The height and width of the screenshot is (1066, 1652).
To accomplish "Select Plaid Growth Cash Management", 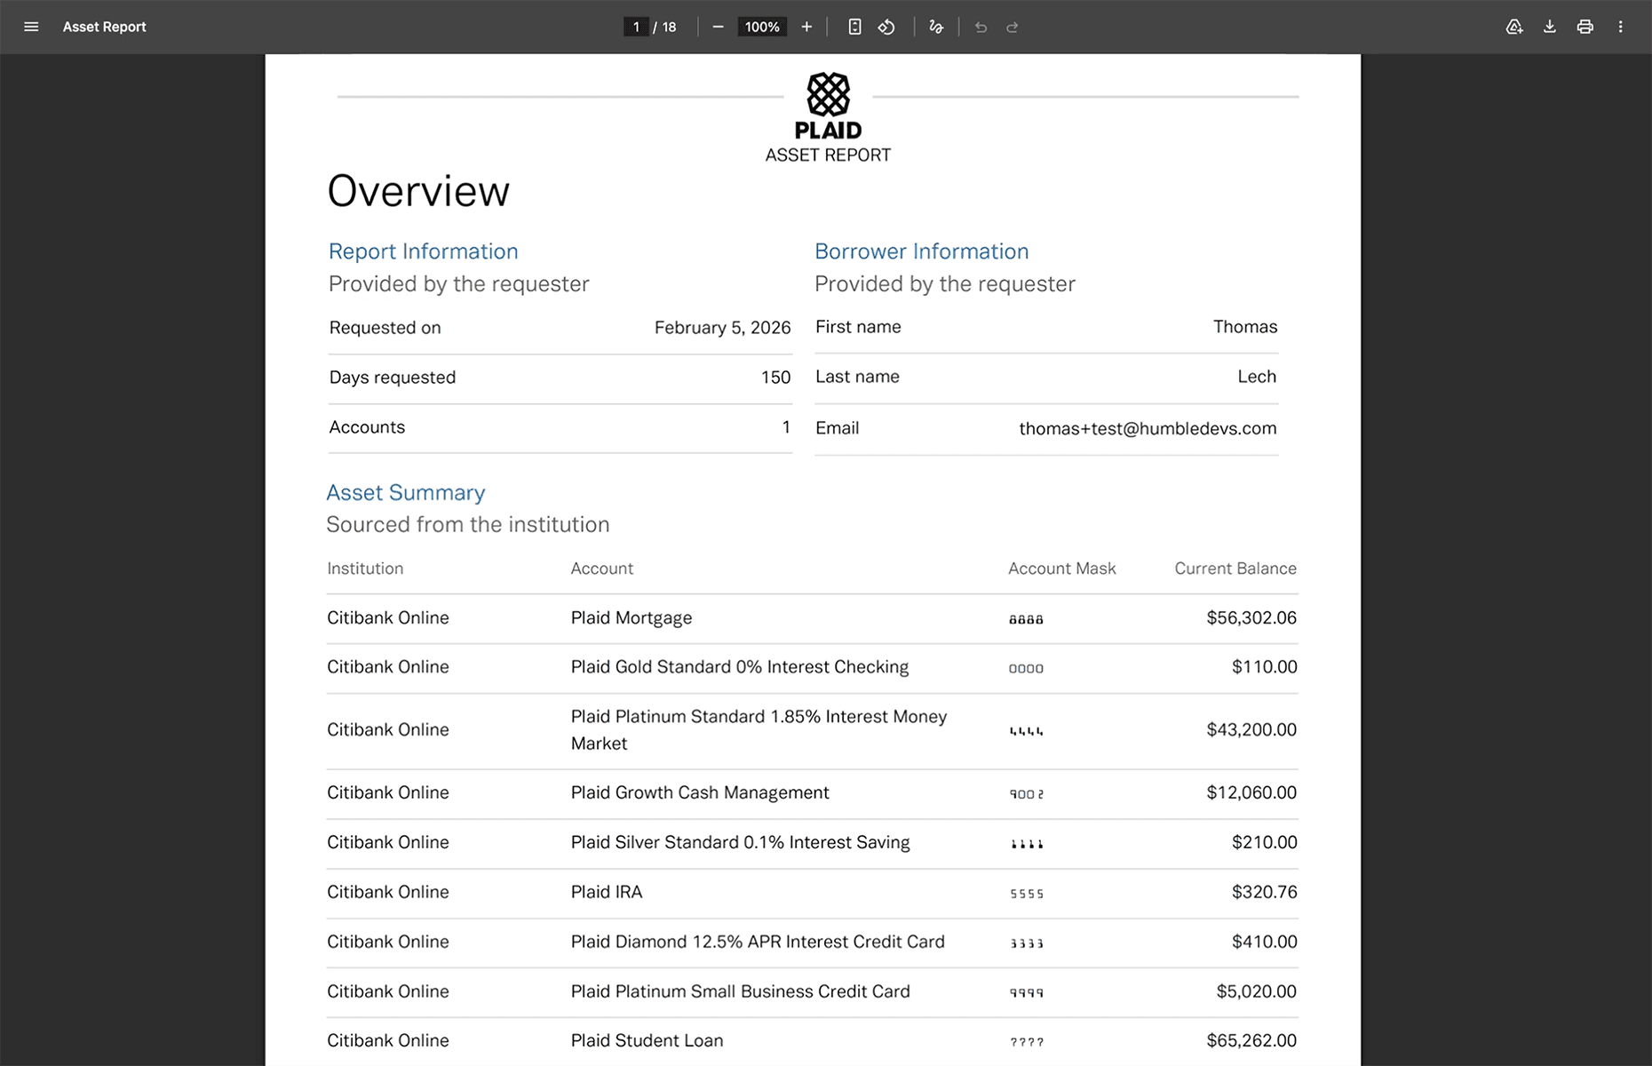I will pyautogui.click(x=700, y=793).
